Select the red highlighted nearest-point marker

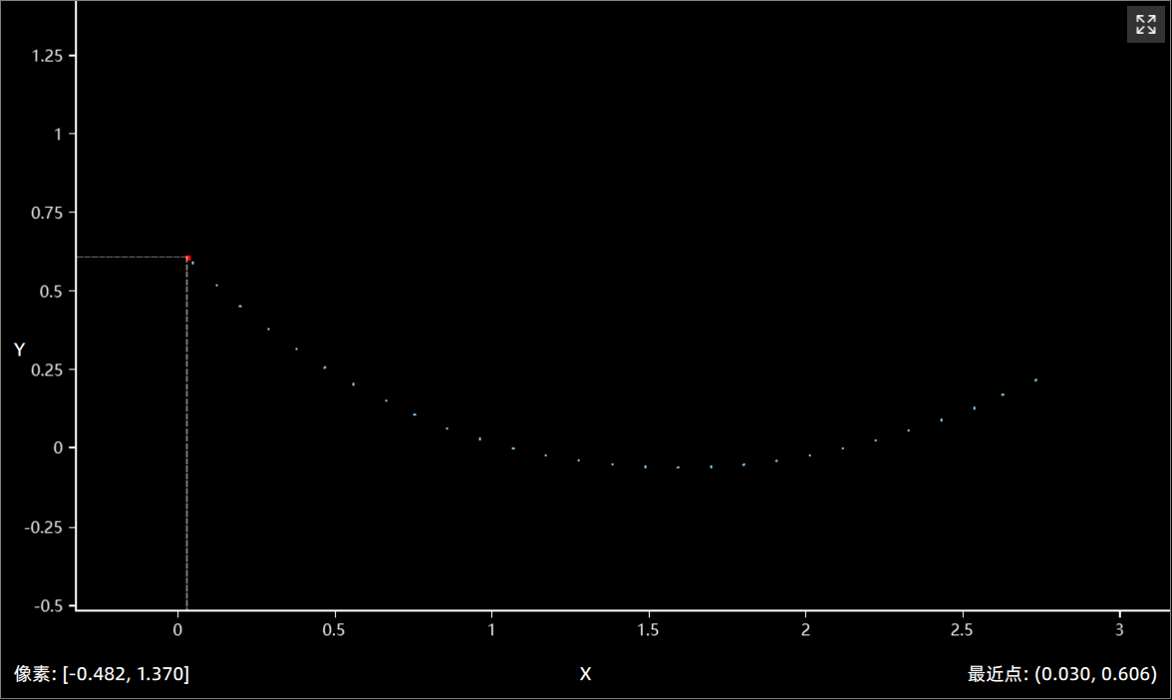(187, 258)
